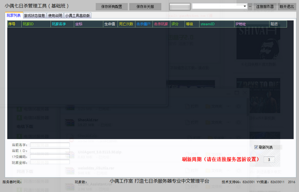Click the steamID column header

click(x=217, y=24)
